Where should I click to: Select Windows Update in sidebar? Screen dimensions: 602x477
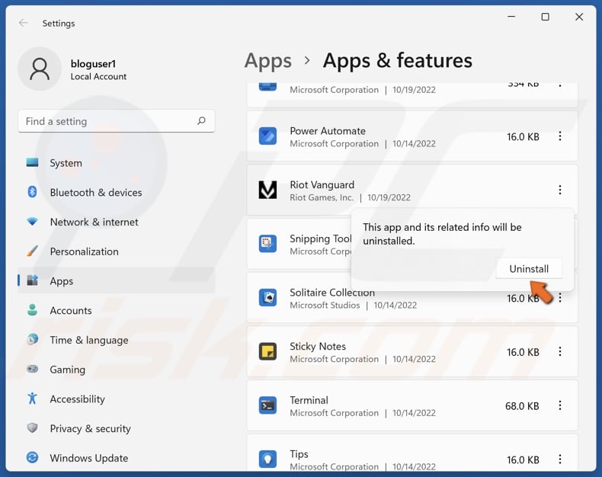click(x=88, y=458)
